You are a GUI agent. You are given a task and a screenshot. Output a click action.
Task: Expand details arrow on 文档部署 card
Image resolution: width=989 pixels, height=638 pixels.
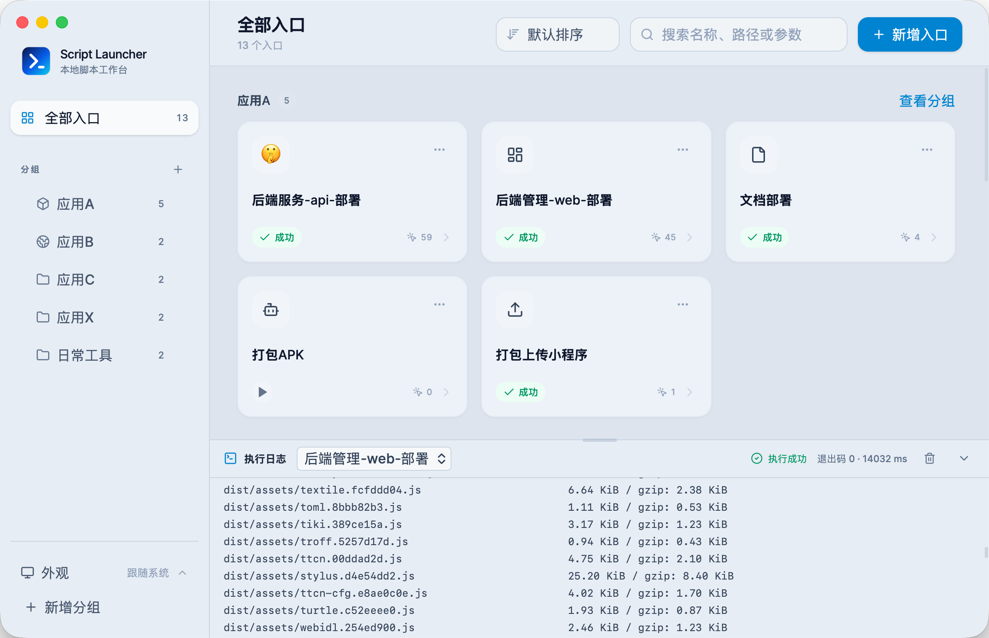(934, 237)
